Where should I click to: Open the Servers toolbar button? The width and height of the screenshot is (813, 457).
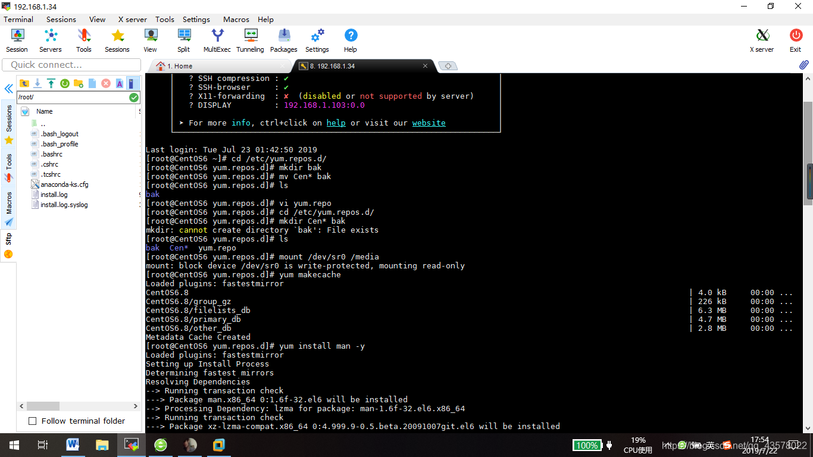click(x=51, y=40)
